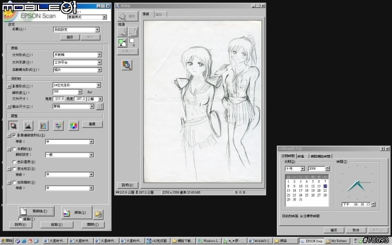
Task: Expand the image type plus expander
Action: pyautogui.click(x=9, y=86)
